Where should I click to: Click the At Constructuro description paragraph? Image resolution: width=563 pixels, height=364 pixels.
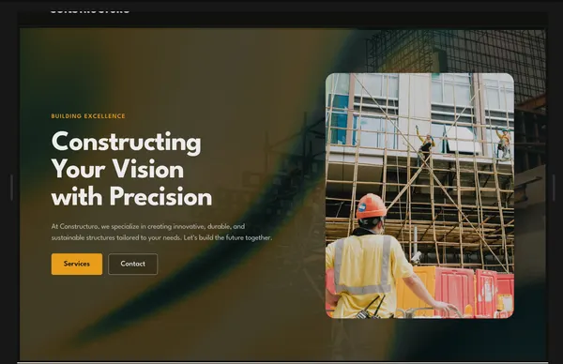coord(161,232)
